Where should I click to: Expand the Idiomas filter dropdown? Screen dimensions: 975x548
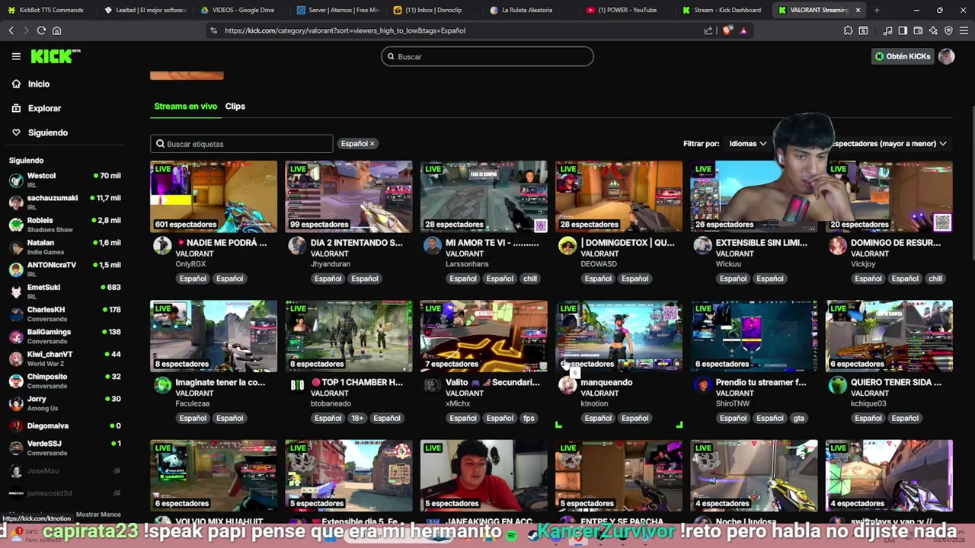(747, 144)
